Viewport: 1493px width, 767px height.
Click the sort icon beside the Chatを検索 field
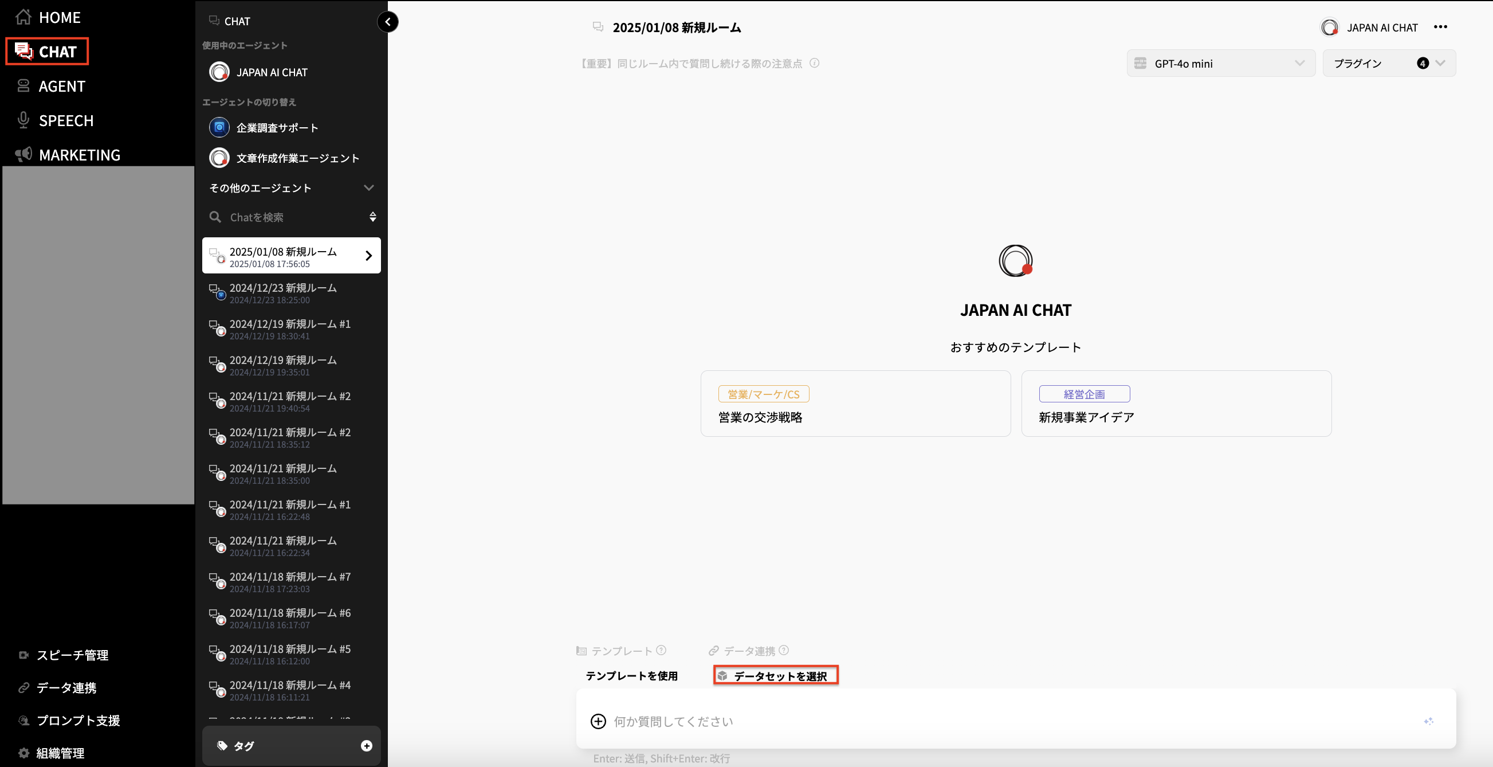click(372, 217)
